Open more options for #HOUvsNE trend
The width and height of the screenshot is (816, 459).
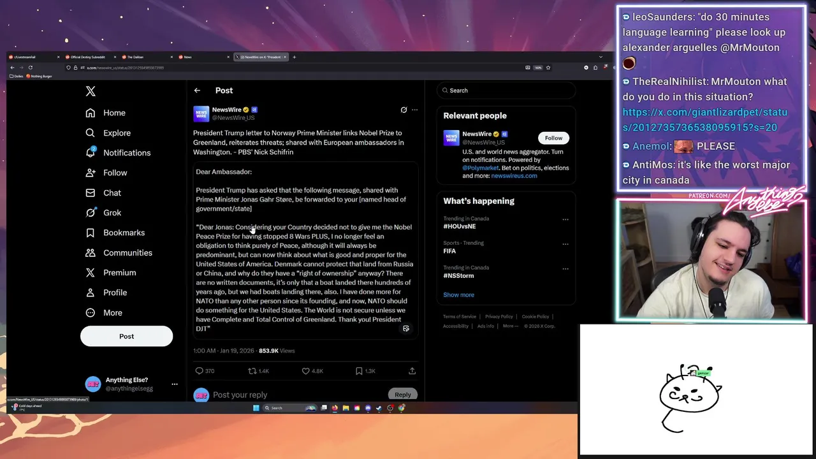coord(565,219)
